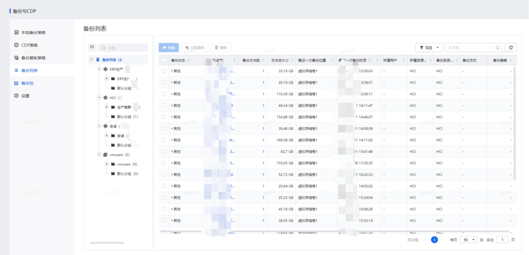
Task: Click the 前往 page number input field
Action: click(x=502, y=240)
